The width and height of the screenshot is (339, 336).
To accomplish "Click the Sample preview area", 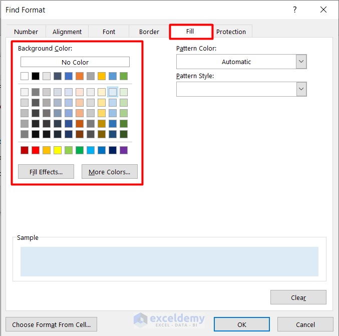I will (x=169, y=261).
